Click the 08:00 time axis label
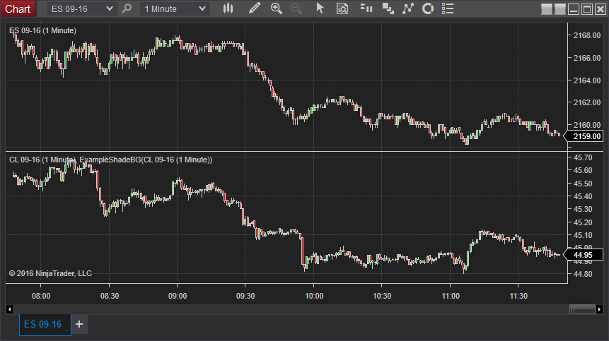 click(41, 296)
